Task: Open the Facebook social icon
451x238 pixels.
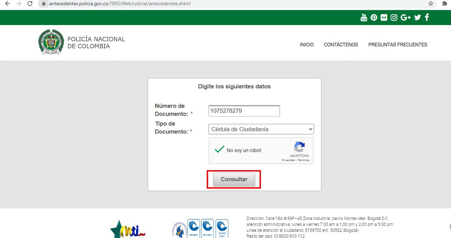Action: pyautogui.click(x=427, y=17)
